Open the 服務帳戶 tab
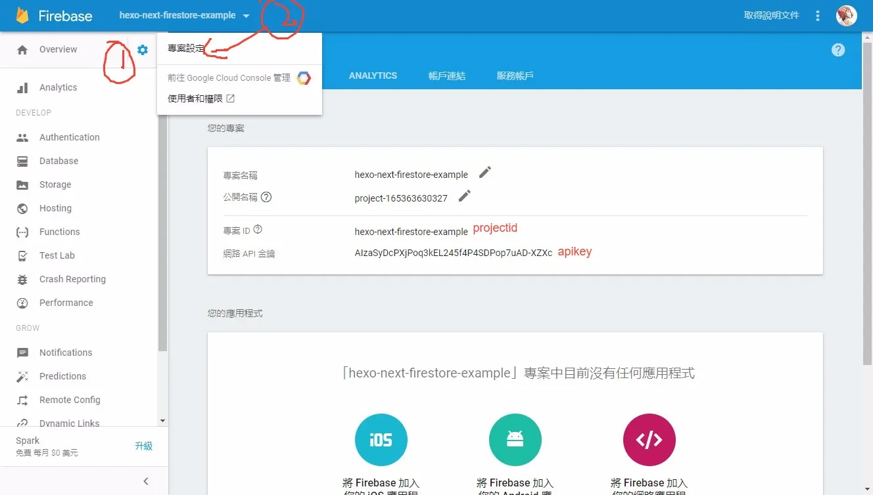Viewport: 873px width, 495px height. 515,75
